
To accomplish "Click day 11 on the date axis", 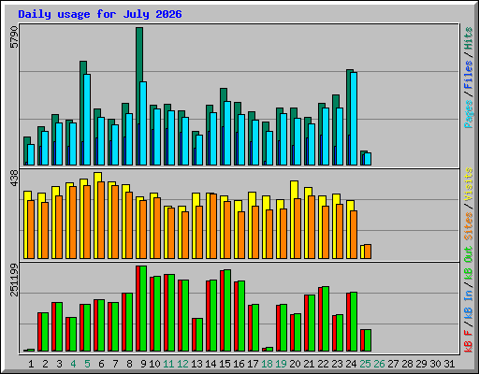I will [168, 364].
